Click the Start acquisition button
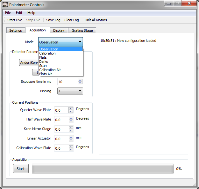 [x=21, y=169]
